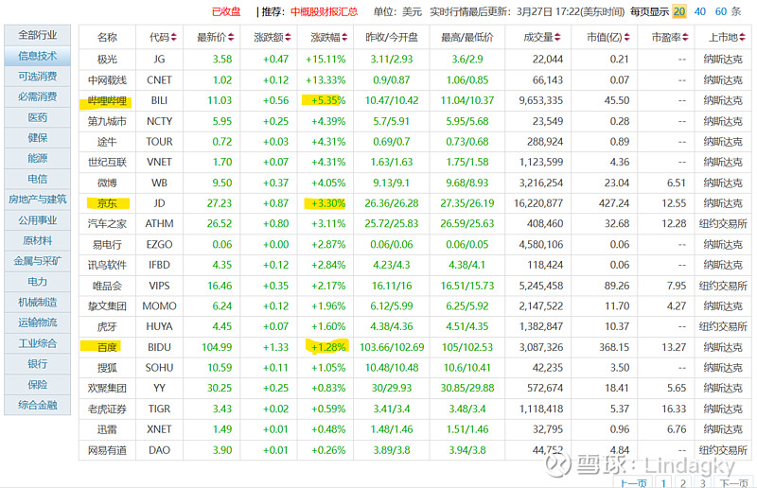Show 60 rows per page
Image resolution: width=757 pixels, height=488 pixels.
click(x=721, y=11)
